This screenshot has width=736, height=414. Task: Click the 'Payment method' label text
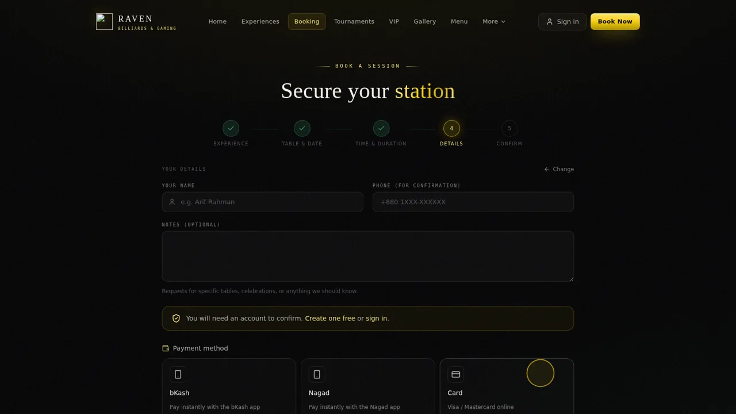pyautogui.click(x=200, y=348)
